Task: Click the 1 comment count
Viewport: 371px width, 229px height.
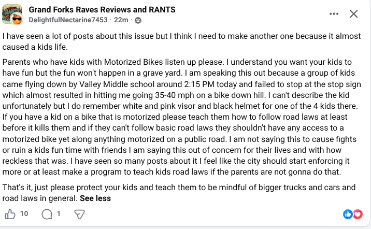Action: point(59,214)
